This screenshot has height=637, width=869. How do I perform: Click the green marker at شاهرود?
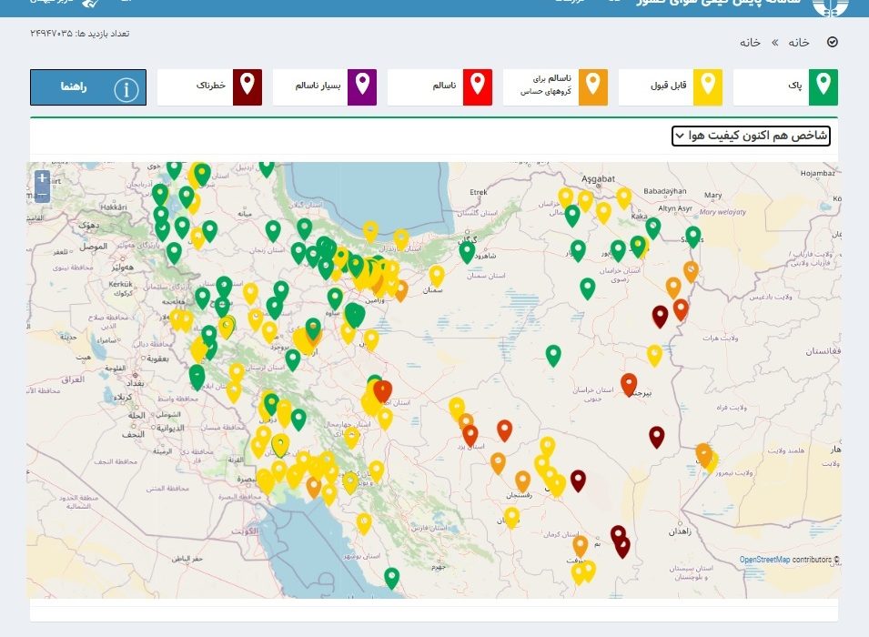pos(467,251)
